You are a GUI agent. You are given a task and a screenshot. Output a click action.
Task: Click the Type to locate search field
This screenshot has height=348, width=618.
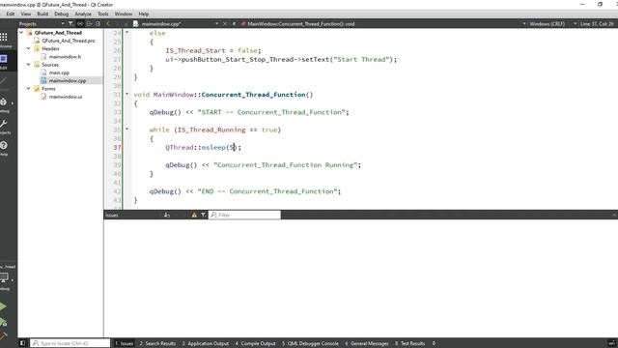70,343
